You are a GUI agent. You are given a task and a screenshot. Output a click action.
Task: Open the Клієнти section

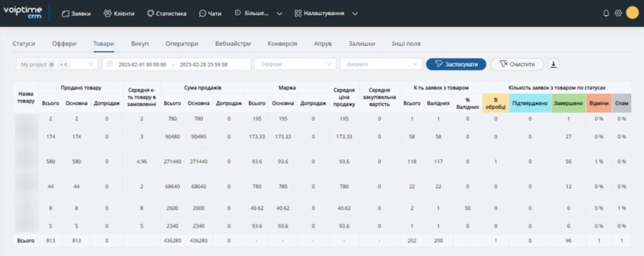pyautogui.click(x=119, y=14)
